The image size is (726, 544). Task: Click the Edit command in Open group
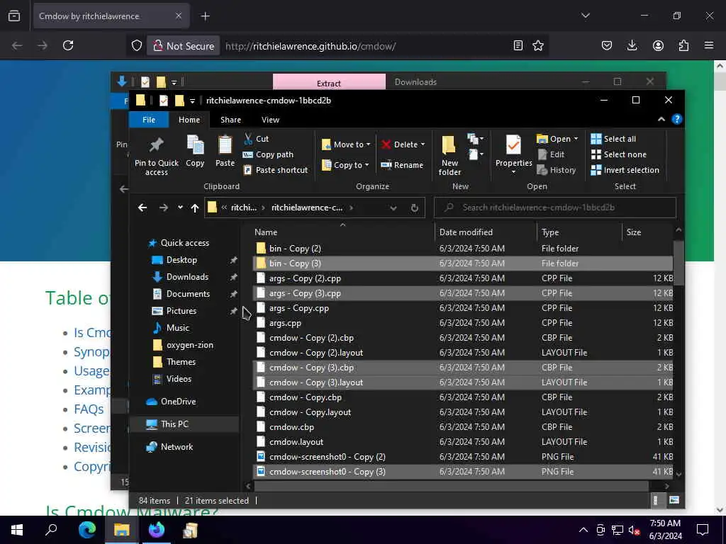551,154
